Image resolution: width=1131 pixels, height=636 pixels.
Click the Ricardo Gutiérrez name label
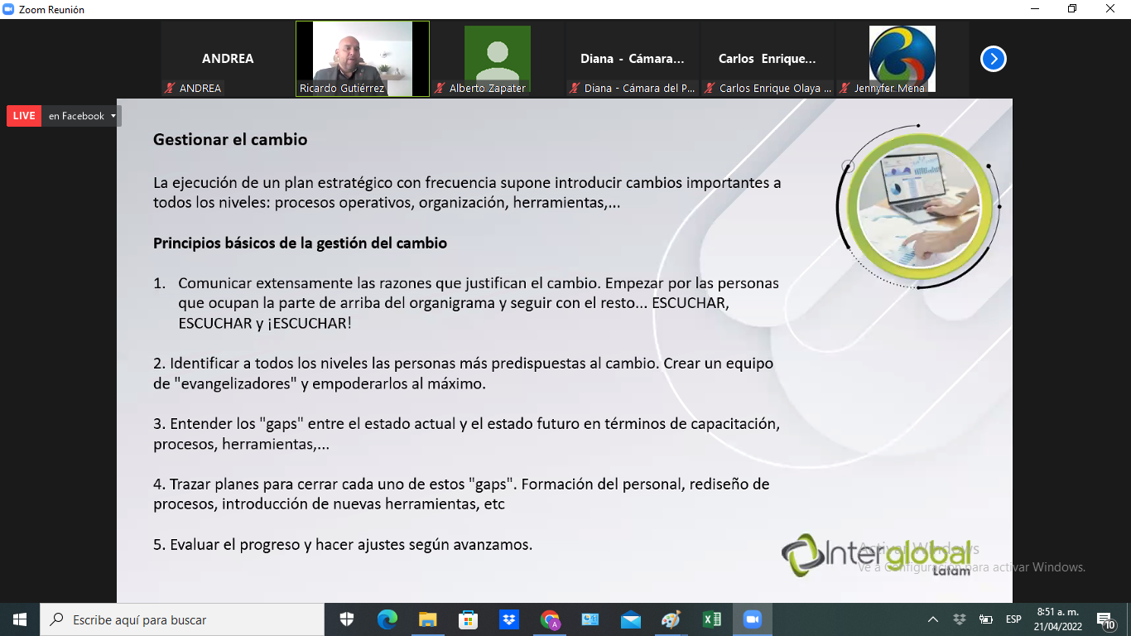342,88
